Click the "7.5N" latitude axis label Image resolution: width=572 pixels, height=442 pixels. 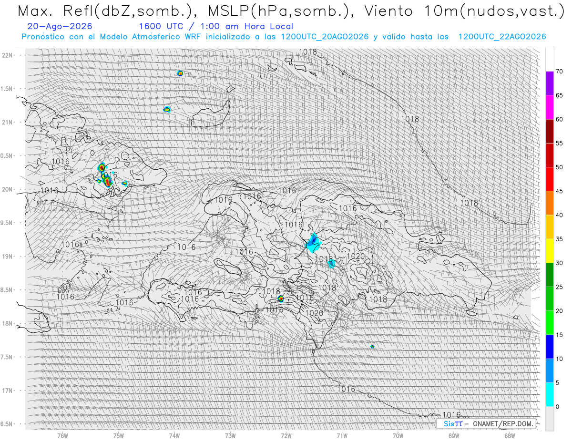point(7,357)
